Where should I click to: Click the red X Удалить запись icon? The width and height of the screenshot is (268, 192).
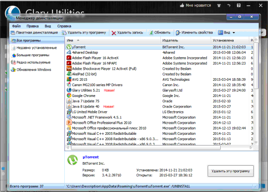[x=114, y=33]
